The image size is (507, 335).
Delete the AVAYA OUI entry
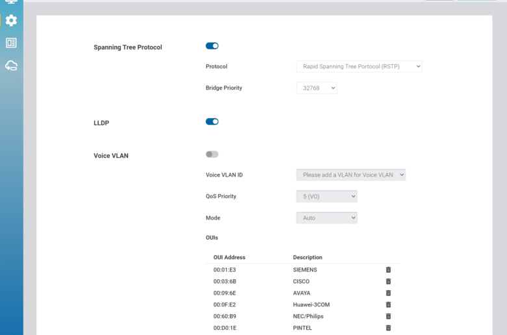pyautogui.click(x=388, y=293)
